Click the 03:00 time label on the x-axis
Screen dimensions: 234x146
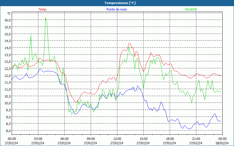click(38, 139)
